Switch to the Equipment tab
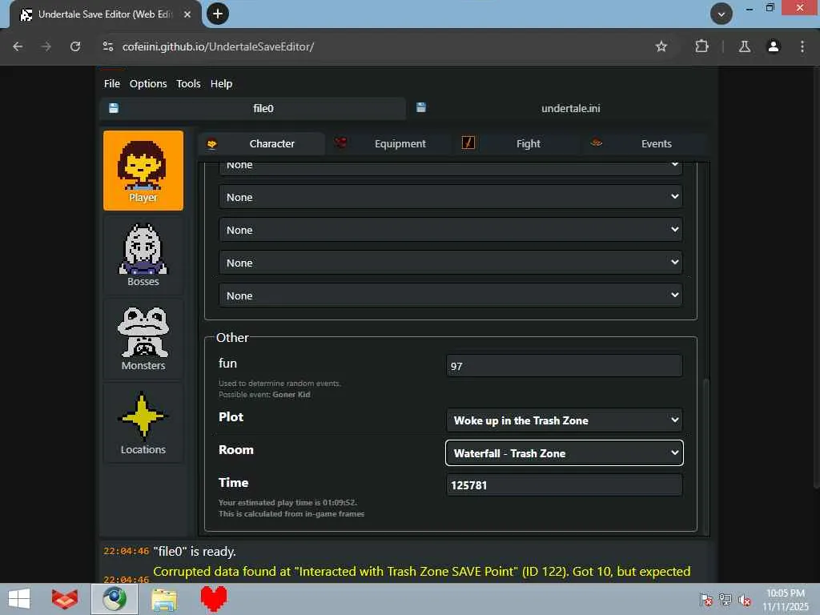This screenshot has height=615, width=820. pyautogui.click(x=389, y=144)
